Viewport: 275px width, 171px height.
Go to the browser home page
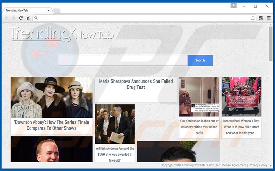tap(28, 18)
